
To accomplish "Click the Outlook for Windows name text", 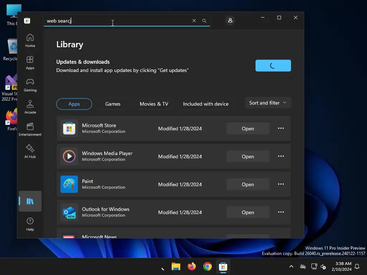I will coord(106,209).
